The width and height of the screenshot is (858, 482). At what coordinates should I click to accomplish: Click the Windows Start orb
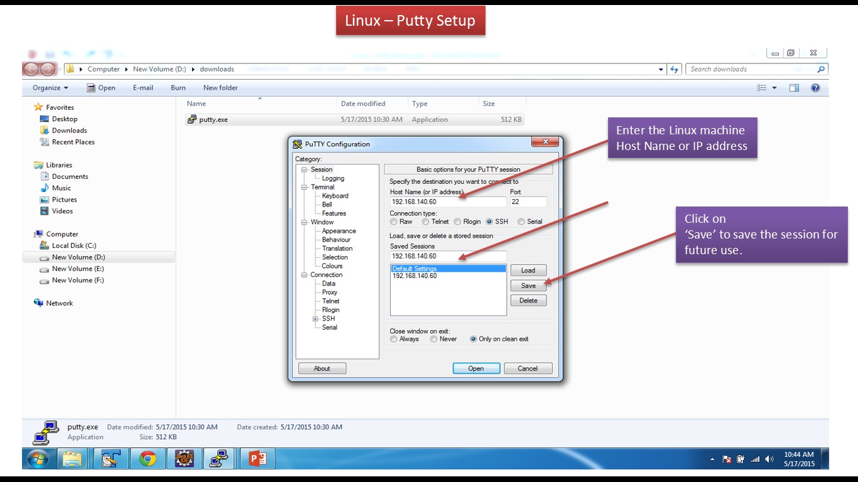click(x=39, y=459)
